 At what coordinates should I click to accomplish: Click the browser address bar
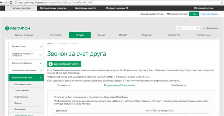pos(117,3)
